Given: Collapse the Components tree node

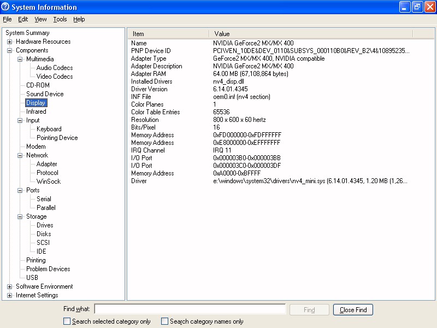Looking at the screenshot, I should pos(10,50).
